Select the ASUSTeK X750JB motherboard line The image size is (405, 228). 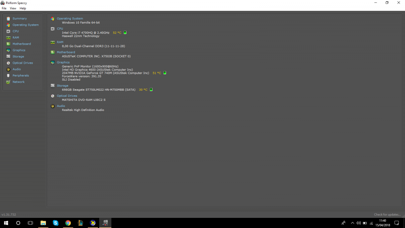tap(96, 56)
